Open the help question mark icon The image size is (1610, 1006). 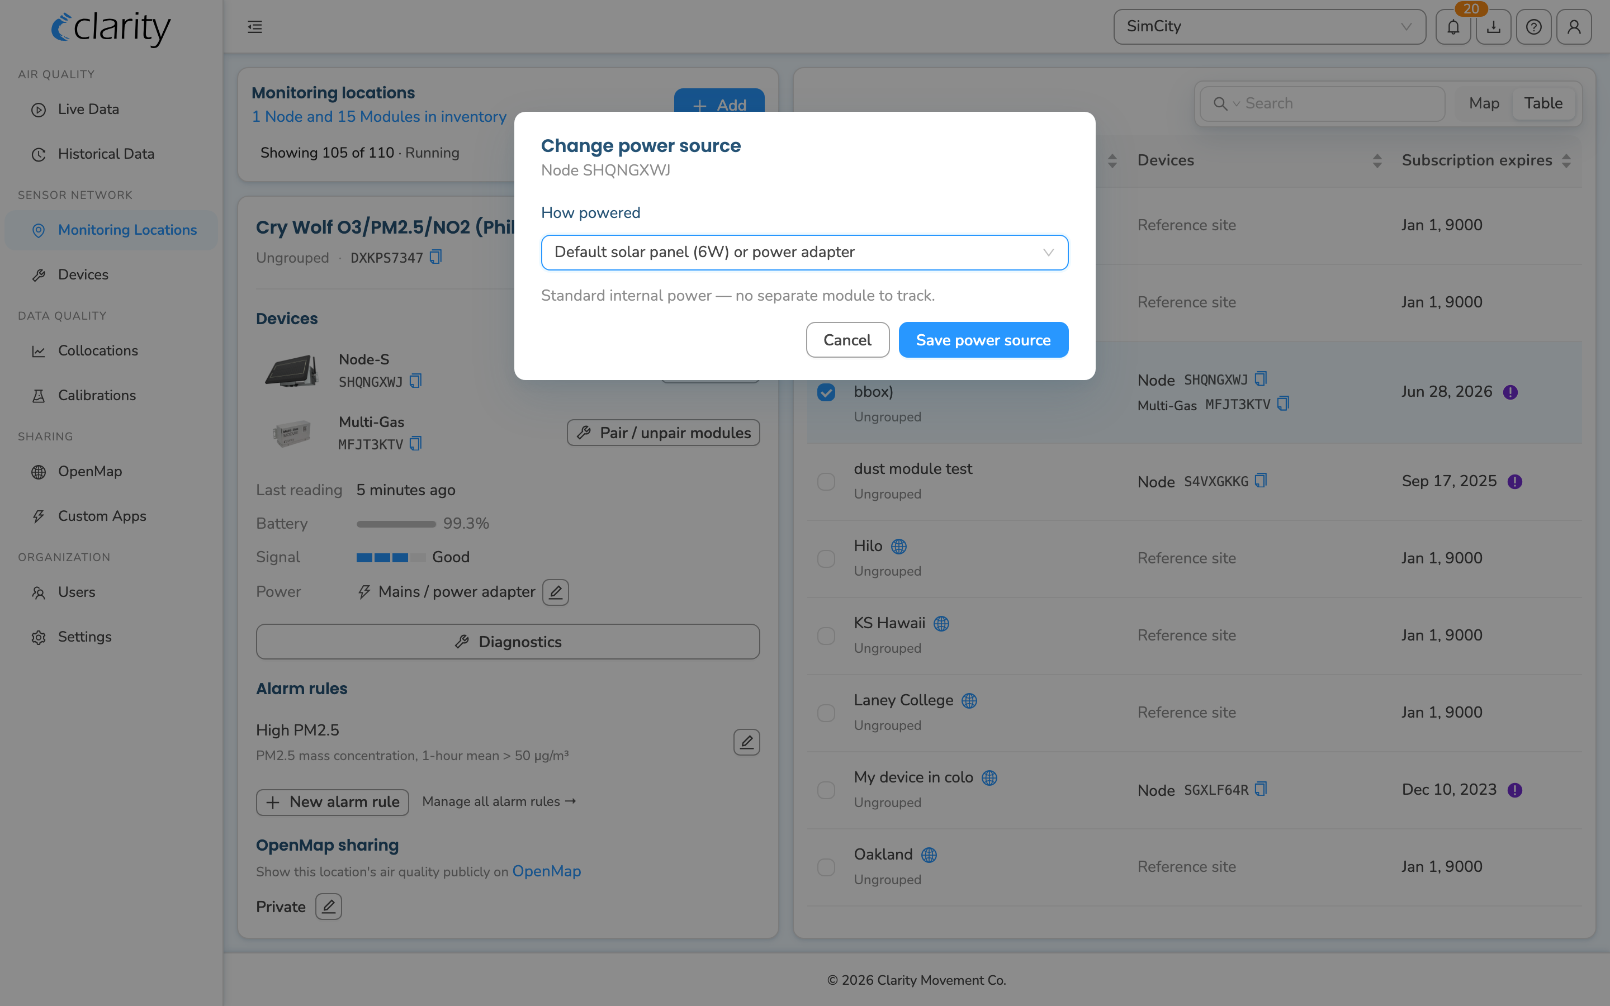click(1533, 27)
